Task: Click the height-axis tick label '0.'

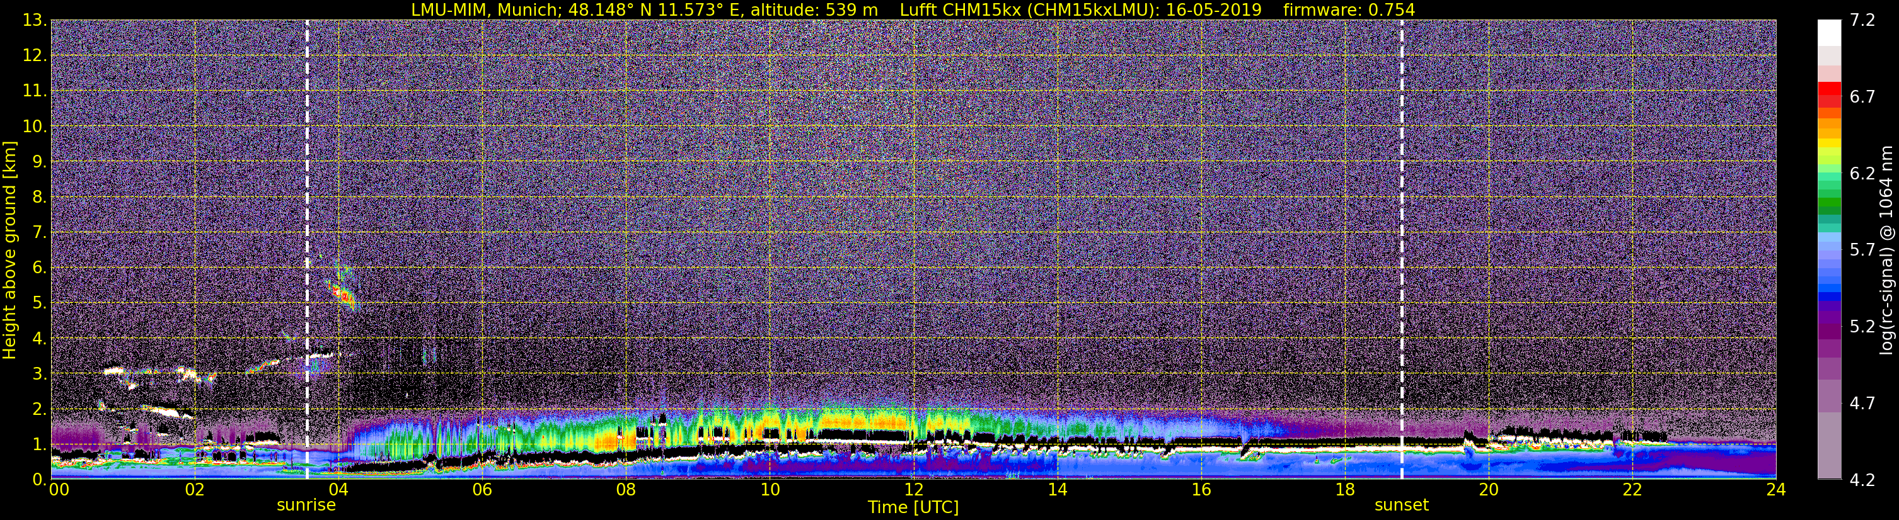Action: [x=39, y=480]
